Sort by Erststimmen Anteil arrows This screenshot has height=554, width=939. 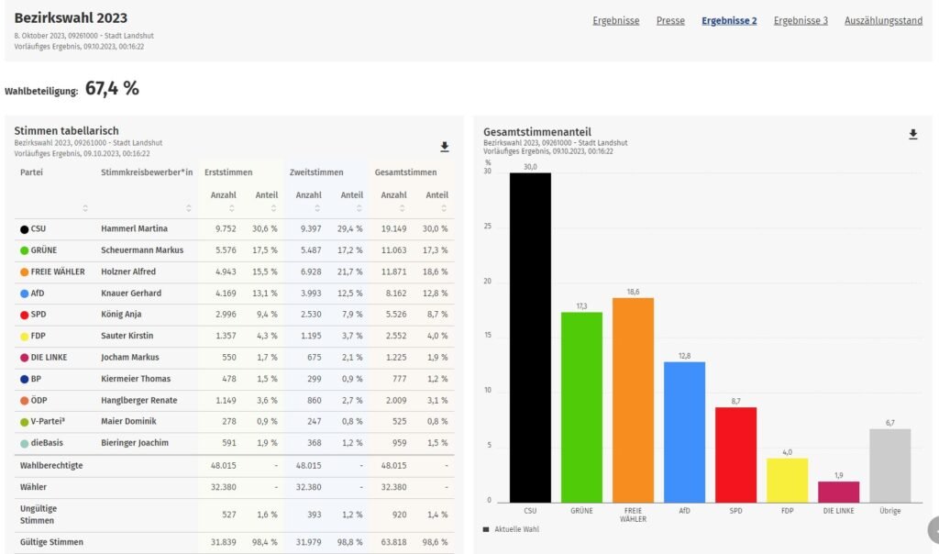(273, 208)
